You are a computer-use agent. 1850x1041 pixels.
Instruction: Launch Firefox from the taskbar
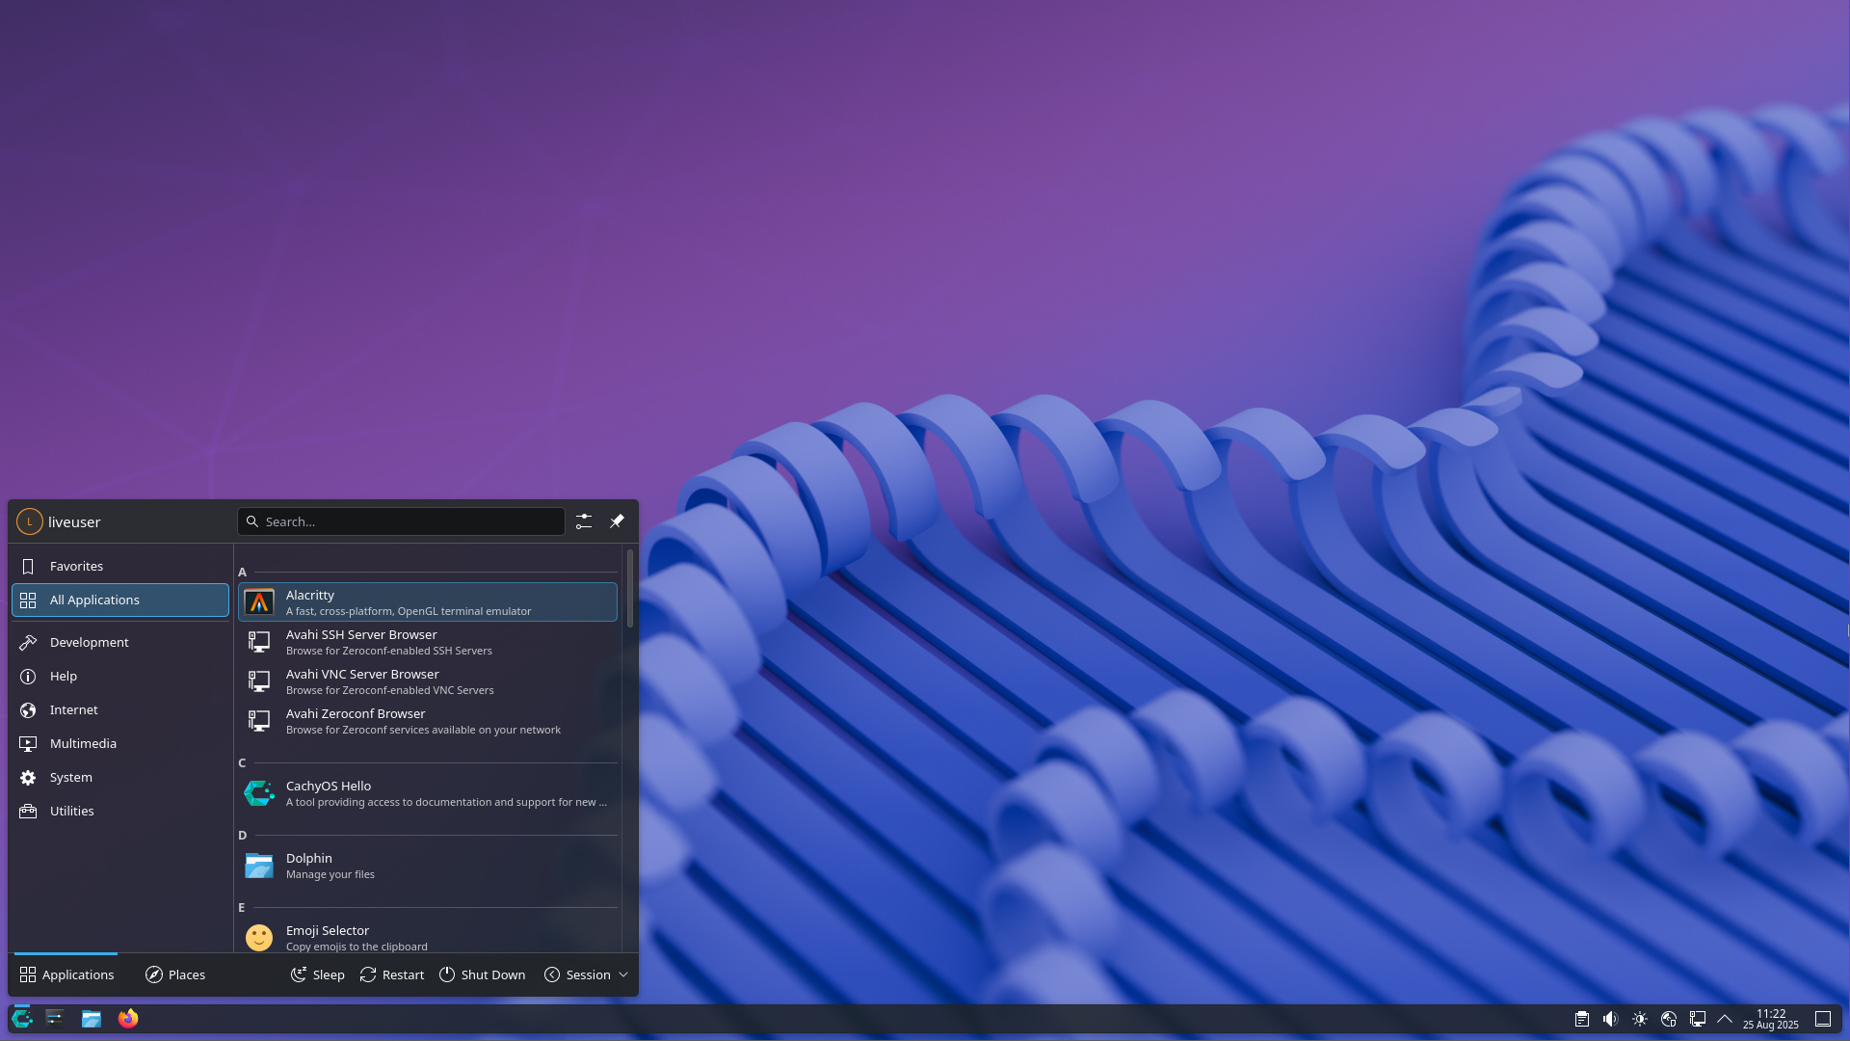(128, 1018)
